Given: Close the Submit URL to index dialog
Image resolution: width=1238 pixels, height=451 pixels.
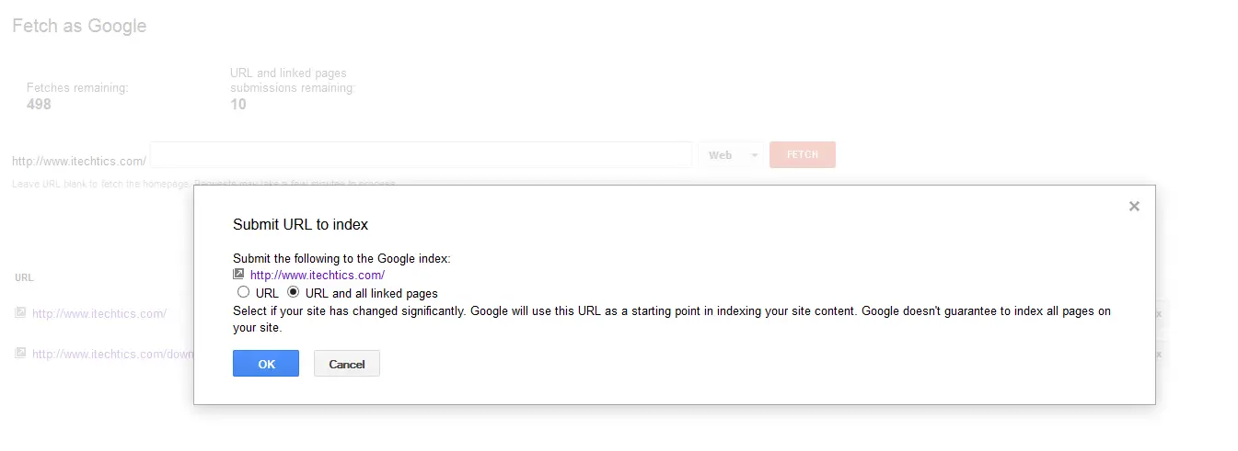Looking at the screenshot, I should click(1134, 207).
